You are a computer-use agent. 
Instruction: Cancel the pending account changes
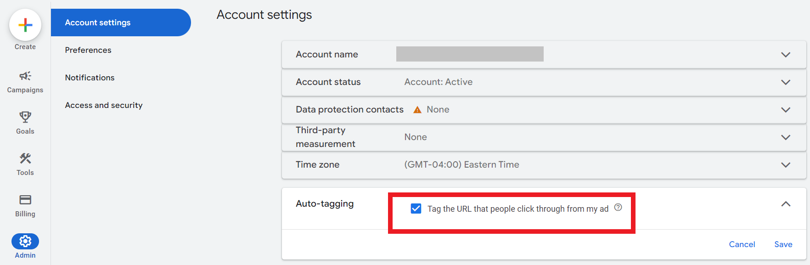click(742, 244)
